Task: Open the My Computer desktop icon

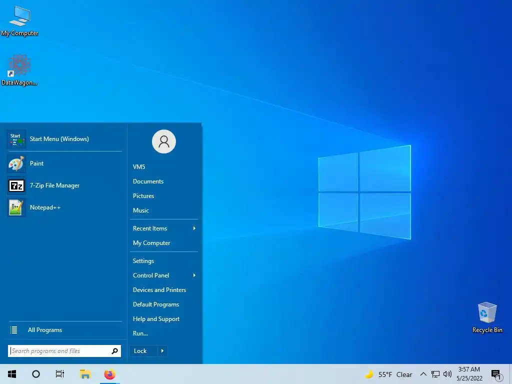Action: 19,21
